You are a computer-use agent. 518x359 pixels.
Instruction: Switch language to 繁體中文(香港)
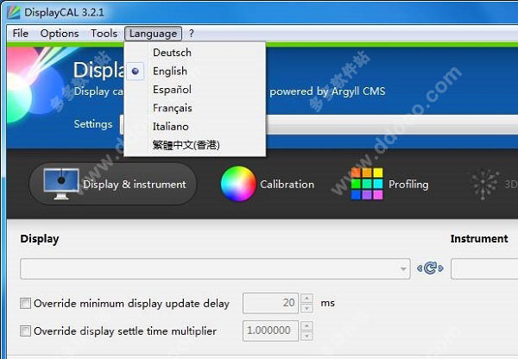point(195,145)
